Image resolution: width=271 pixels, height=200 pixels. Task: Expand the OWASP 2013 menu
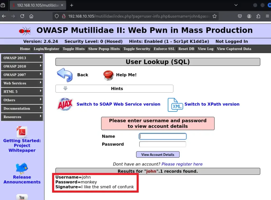coord(22,58)
